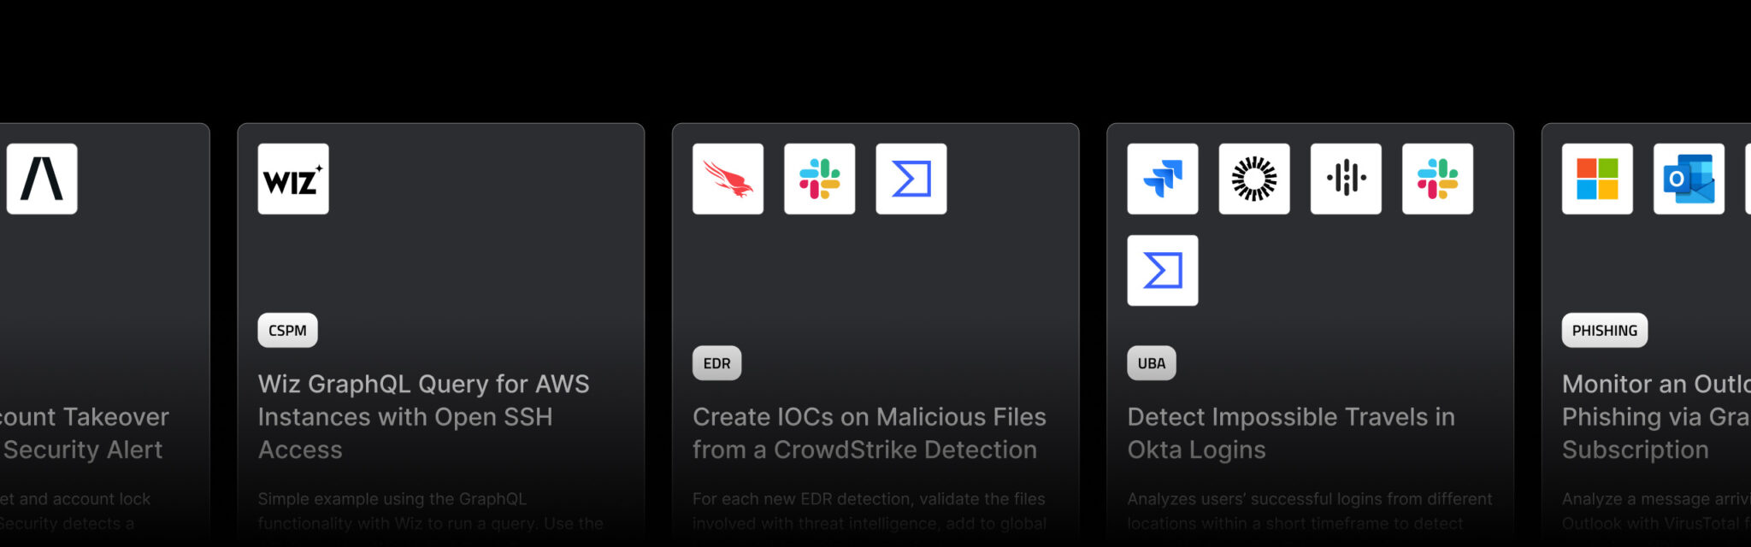
Task: Click the black dotted waveform icon
Action: (1346, 179)
